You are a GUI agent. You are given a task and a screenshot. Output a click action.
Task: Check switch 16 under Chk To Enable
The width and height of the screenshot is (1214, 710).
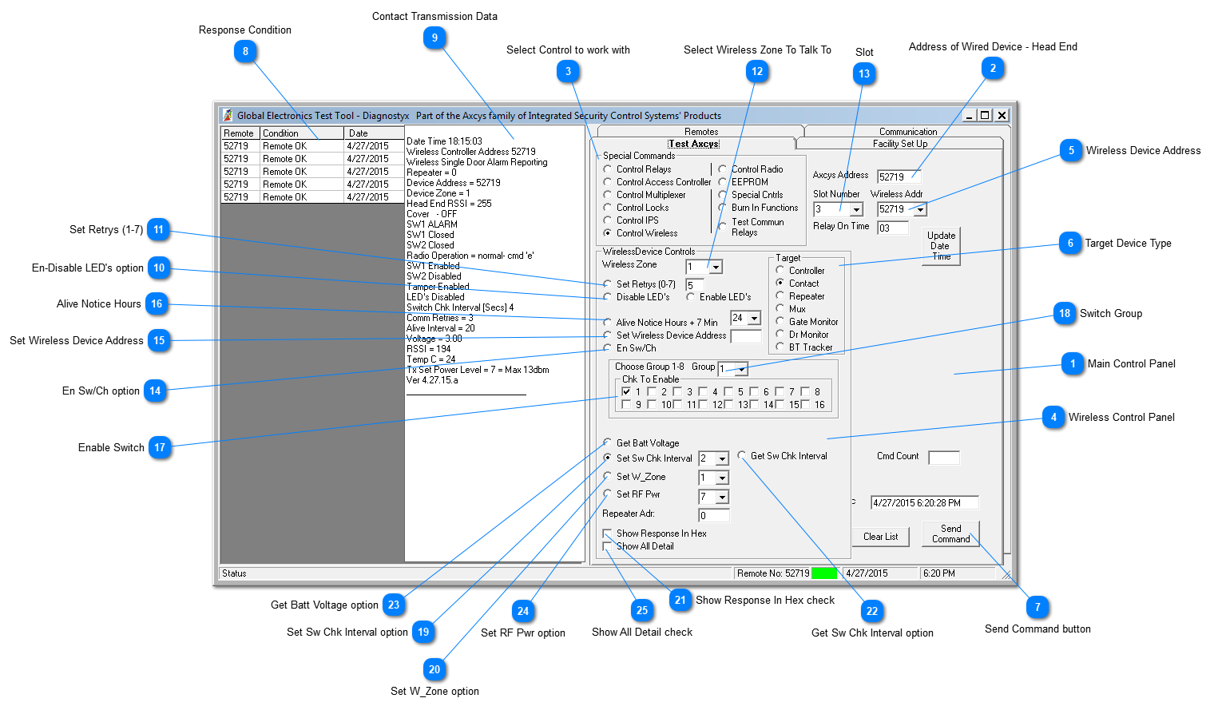pos(805,405)
